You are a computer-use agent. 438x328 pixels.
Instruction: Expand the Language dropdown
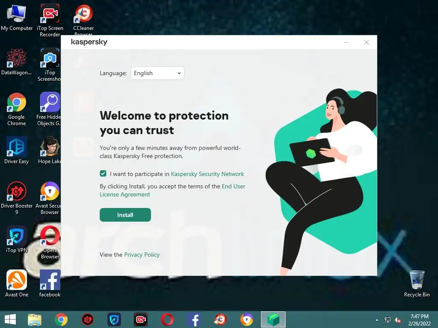(x=157, y=73)
